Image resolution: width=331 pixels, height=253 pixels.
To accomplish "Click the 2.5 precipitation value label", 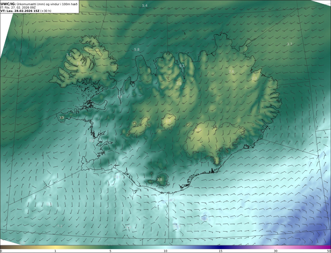I will tap(179, 84).
